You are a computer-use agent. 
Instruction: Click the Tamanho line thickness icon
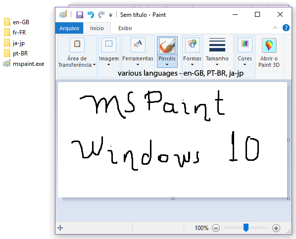click(x=217, y=45)
